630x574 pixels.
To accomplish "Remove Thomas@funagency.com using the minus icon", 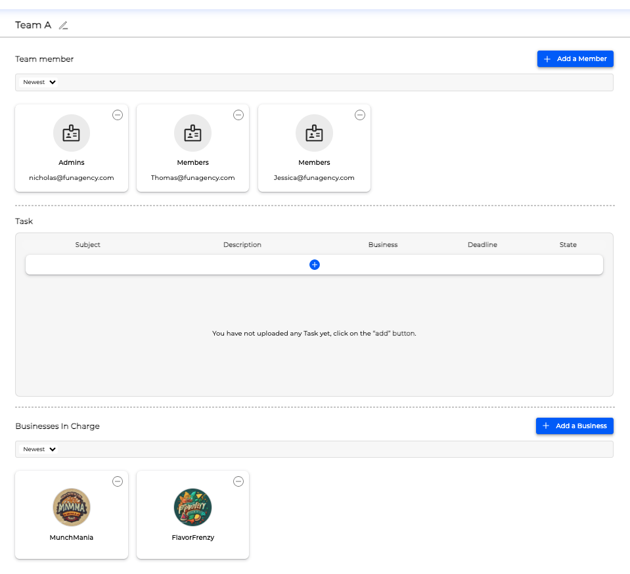I will 238,115.
